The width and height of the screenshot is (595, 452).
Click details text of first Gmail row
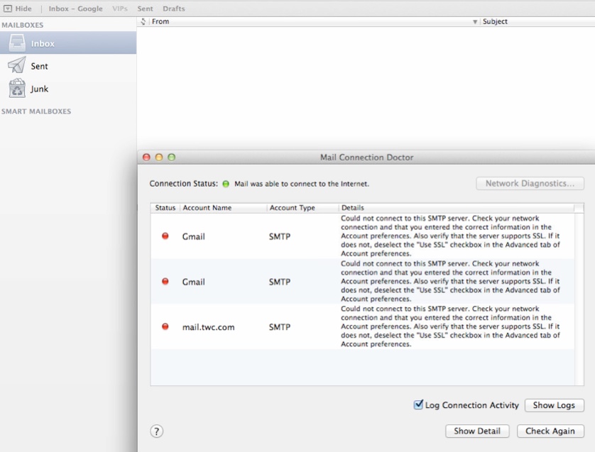[x=450, y=236]
